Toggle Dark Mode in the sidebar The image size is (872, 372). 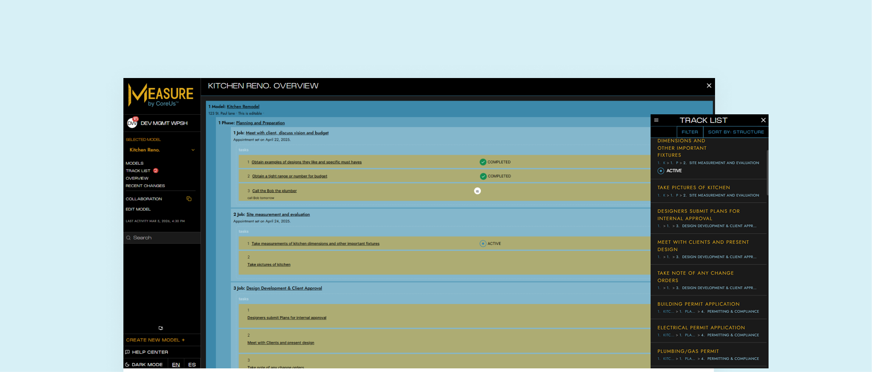pyautogui.click(x=144, y=364)
